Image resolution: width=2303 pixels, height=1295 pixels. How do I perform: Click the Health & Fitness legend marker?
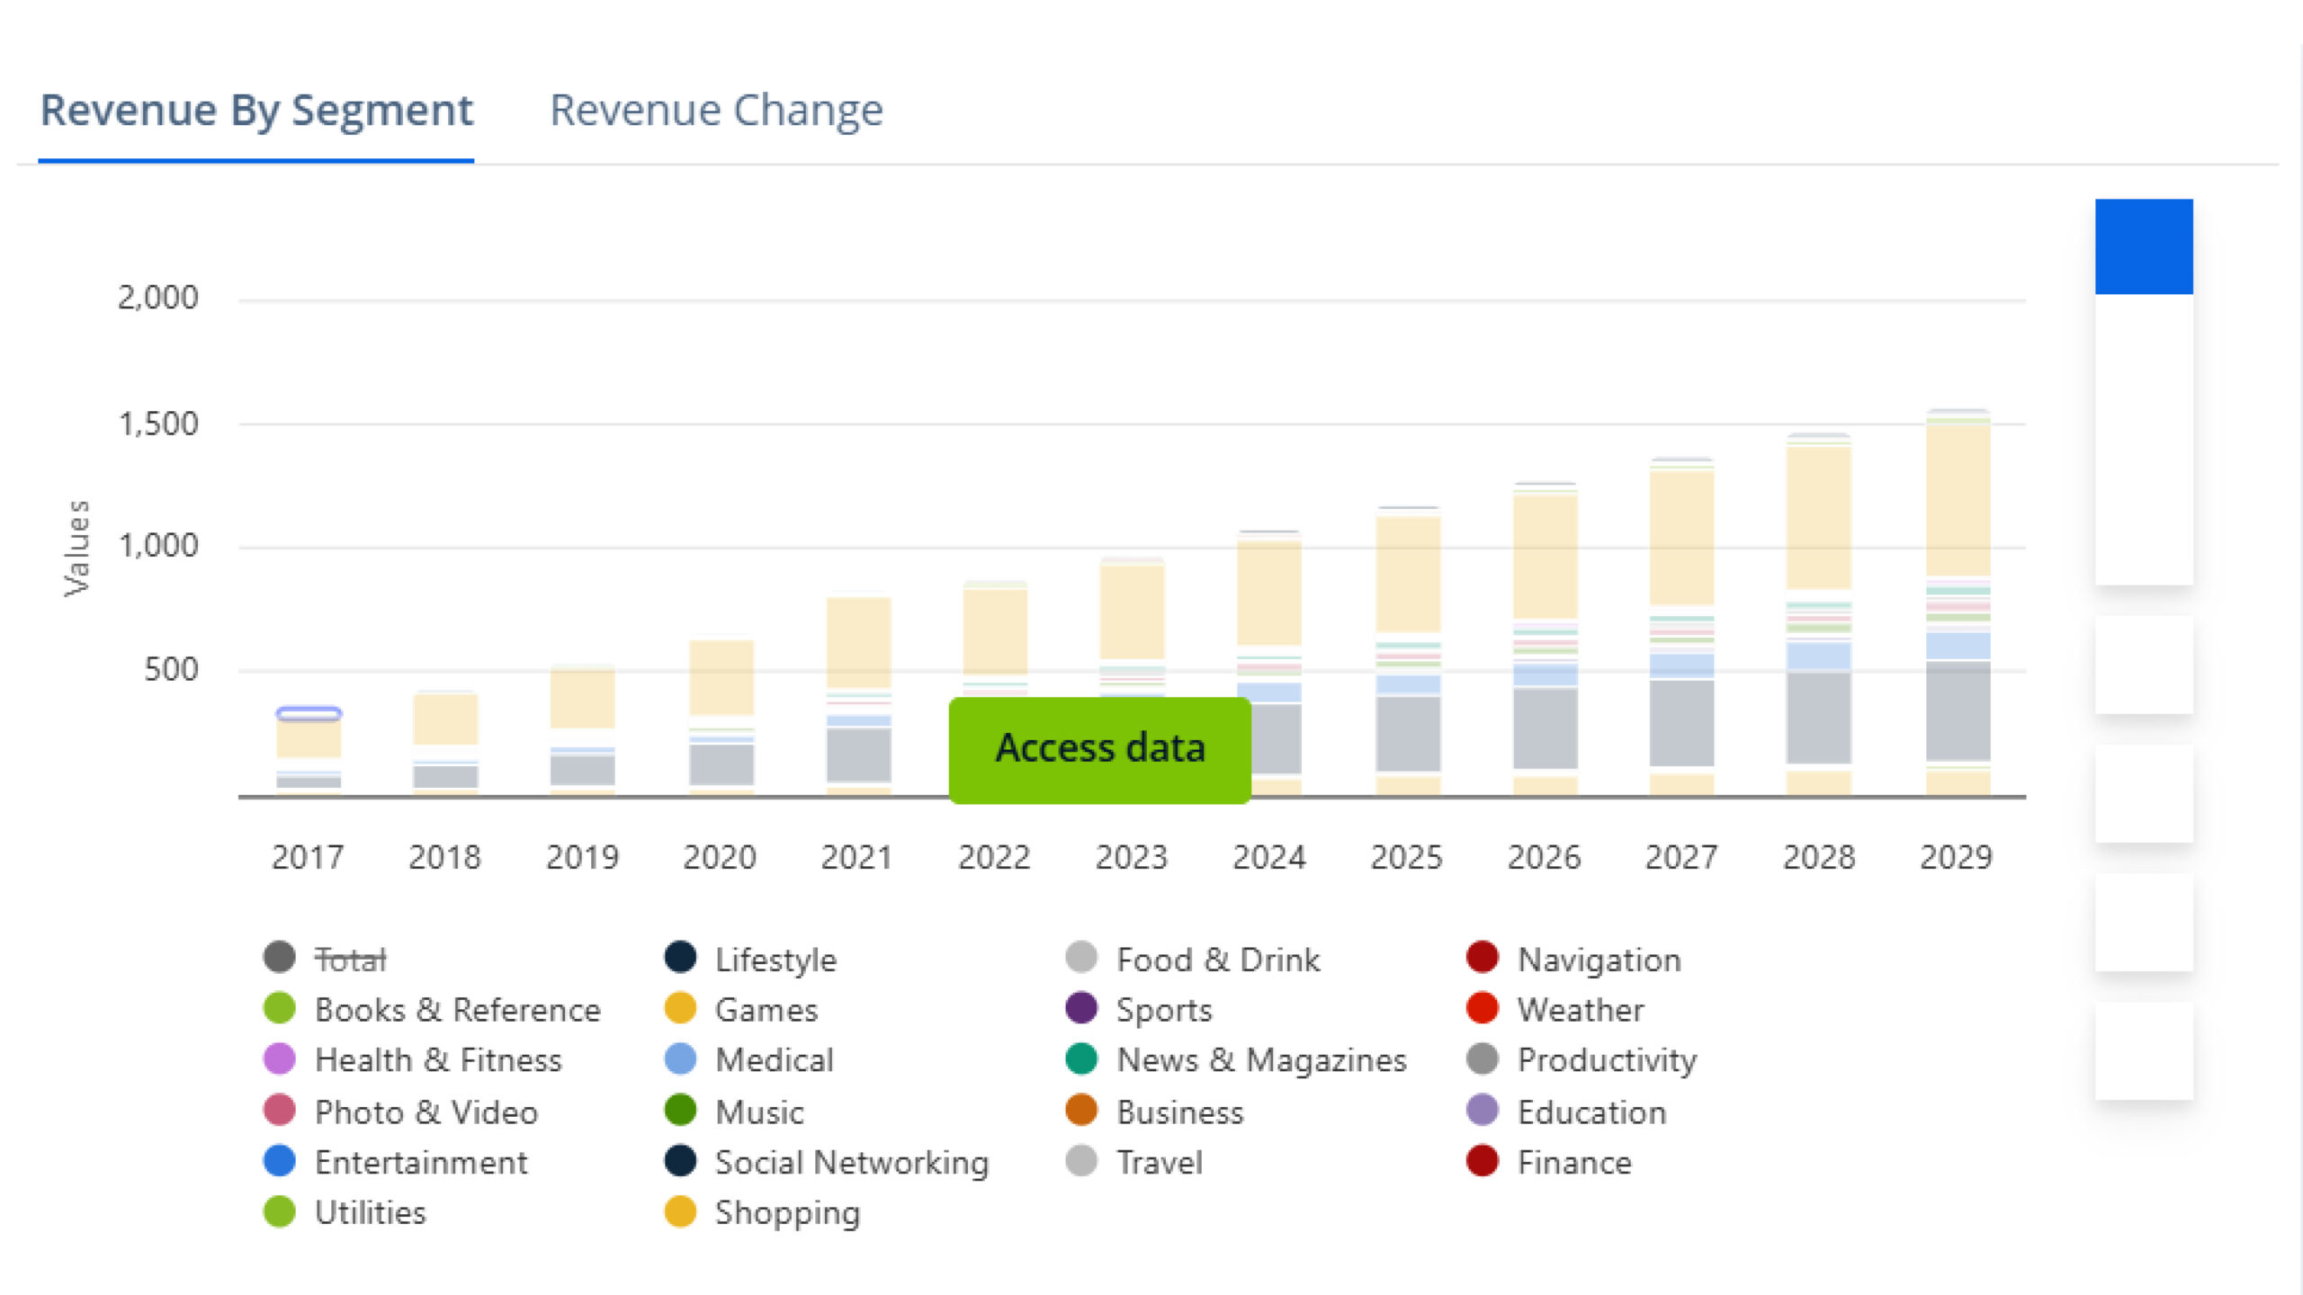(280, 1059)
